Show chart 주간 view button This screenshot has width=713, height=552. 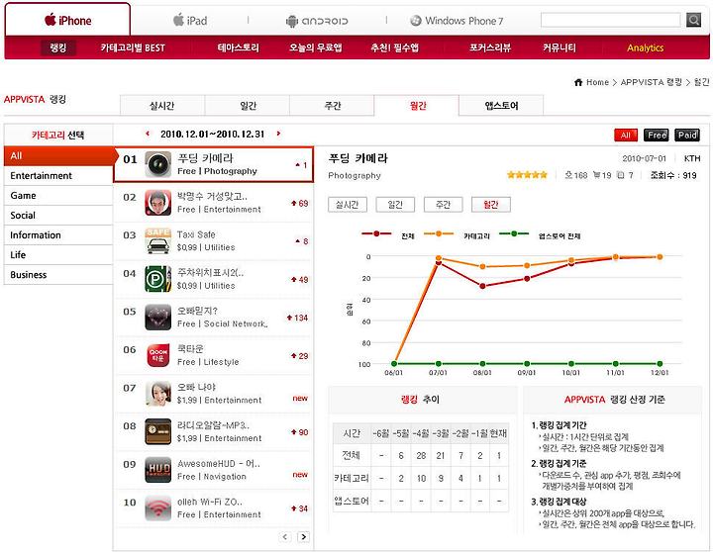coord(443,205)
